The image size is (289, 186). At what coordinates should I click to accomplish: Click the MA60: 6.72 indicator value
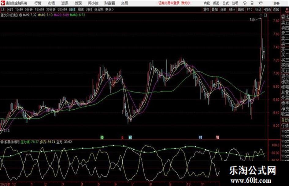click(77, 15)
